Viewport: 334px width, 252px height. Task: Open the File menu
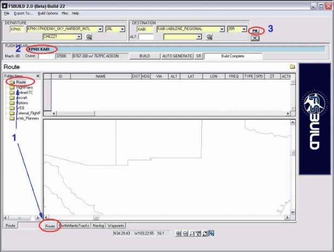(x=6, y=14)
